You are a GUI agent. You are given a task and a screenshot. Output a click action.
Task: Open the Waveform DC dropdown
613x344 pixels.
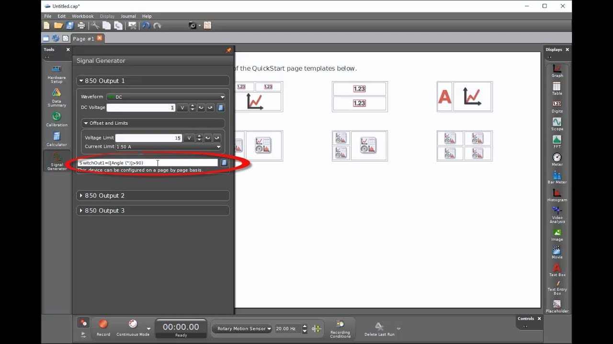(x=166, y=97)
